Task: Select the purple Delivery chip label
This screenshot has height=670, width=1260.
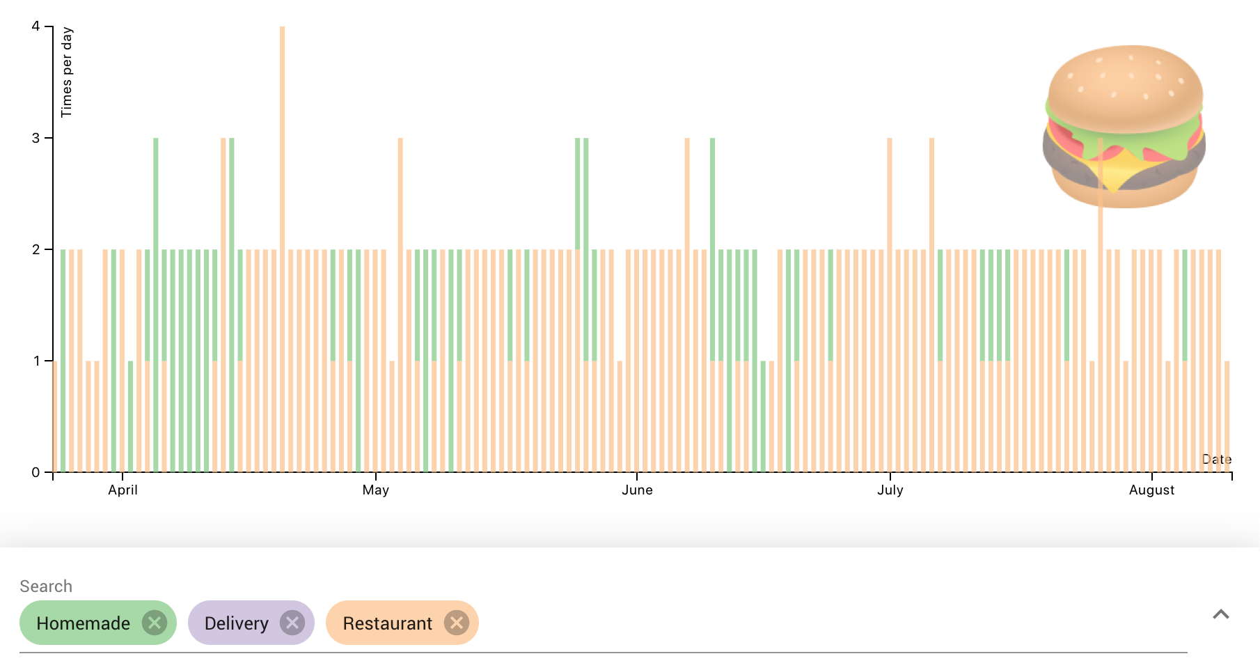Action: coord(236,623)
